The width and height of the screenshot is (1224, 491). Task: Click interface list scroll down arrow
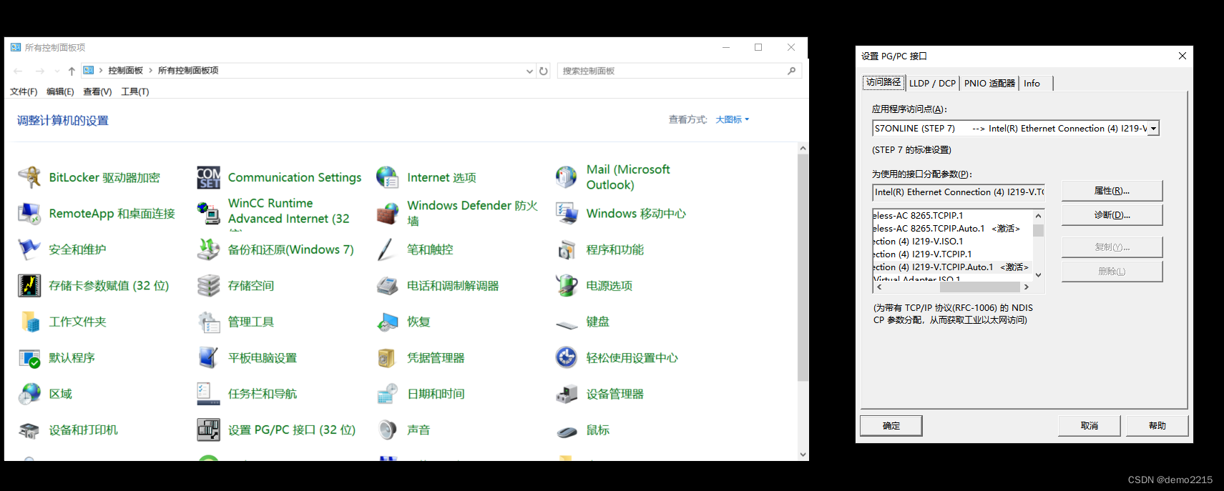click(1038, 275)
